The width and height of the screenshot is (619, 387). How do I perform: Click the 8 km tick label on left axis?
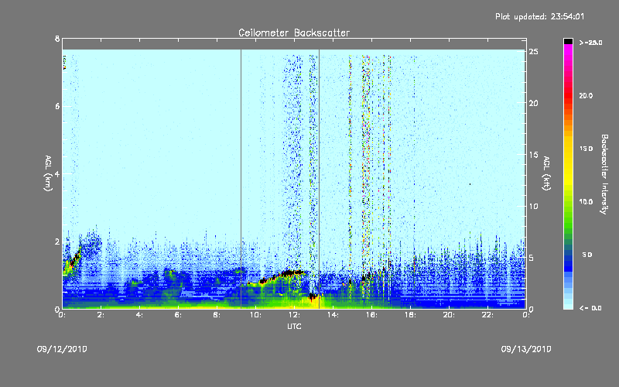click(x=57, y=39)
